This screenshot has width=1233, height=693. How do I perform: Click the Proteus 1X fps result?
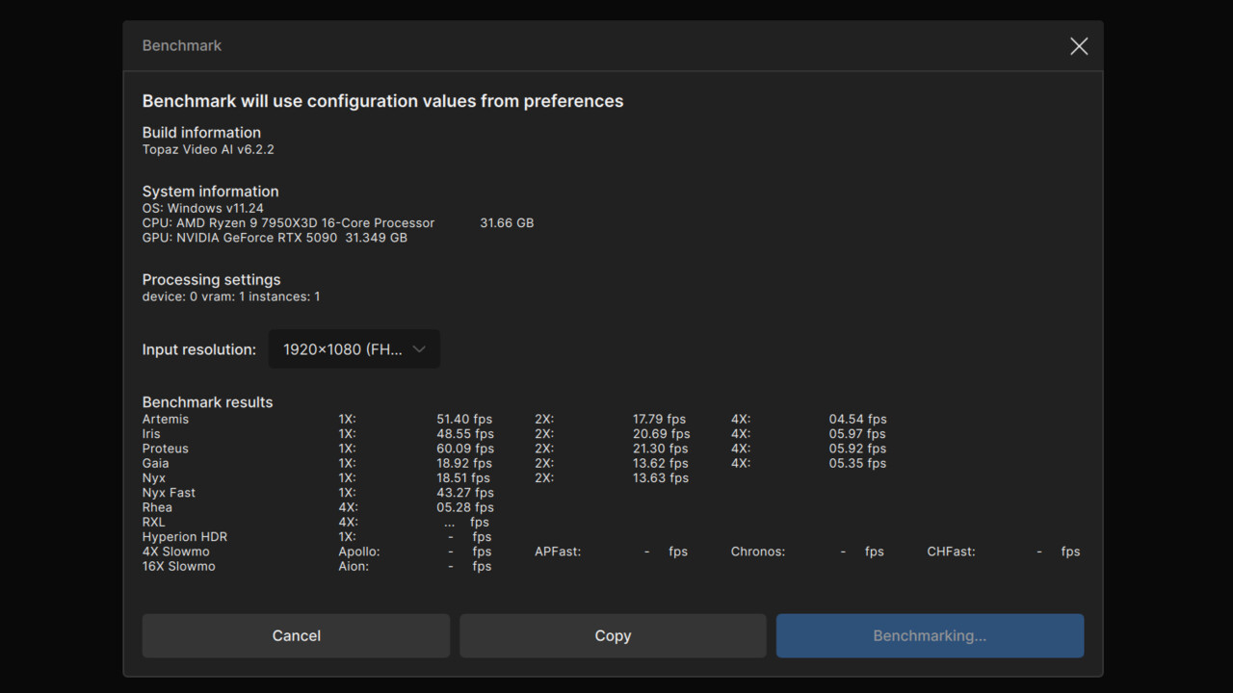(x=464, y=448)
